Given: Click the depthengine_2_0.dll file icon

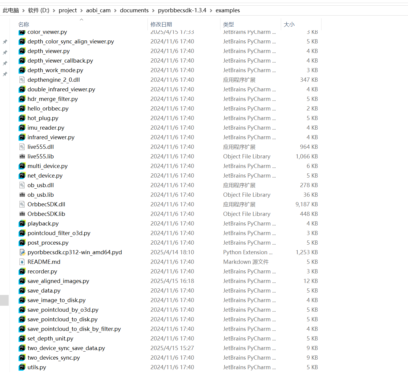Looking at the screenshot, I should click(22, 80).
